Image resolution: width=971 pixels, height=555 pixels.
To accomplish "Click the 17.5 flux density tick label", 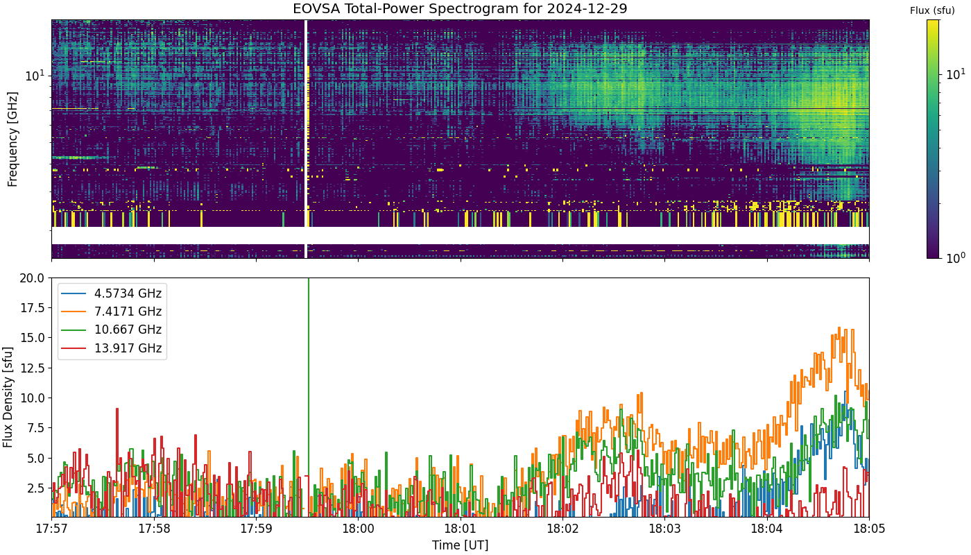I will pos(33,307).
